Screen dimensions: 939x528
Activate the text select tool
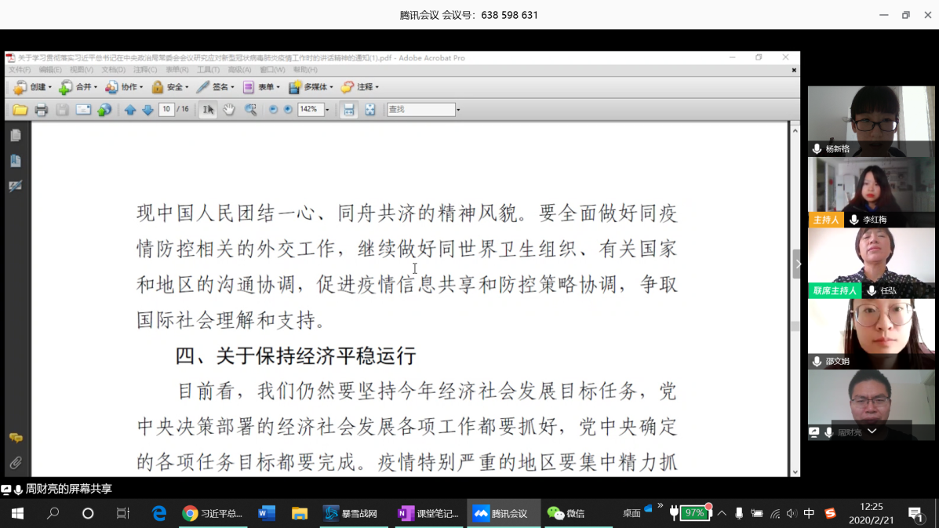tap(208, 110)
